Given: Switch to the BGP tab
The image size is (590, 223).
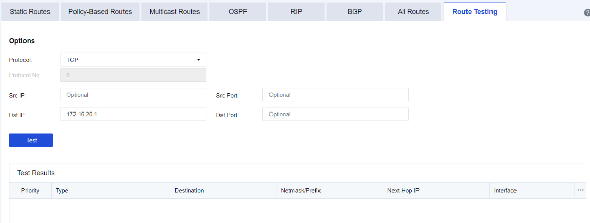Looking at the screenshot, I should pos(354,12).
